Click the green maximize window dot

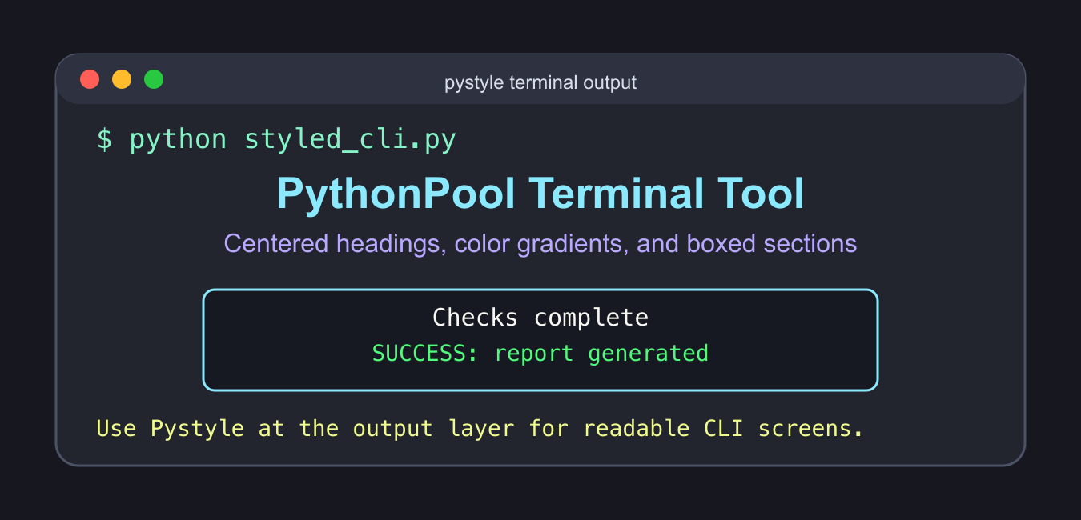(x=154, y=79)
